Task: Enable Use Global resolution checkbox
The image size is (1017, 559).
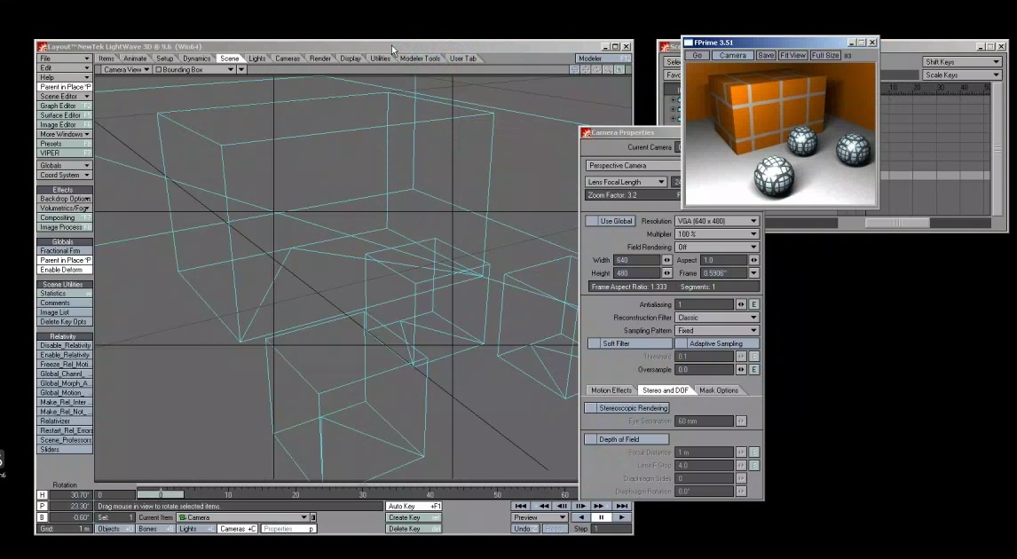Action: pyautogui.click(x=610, y=221)
